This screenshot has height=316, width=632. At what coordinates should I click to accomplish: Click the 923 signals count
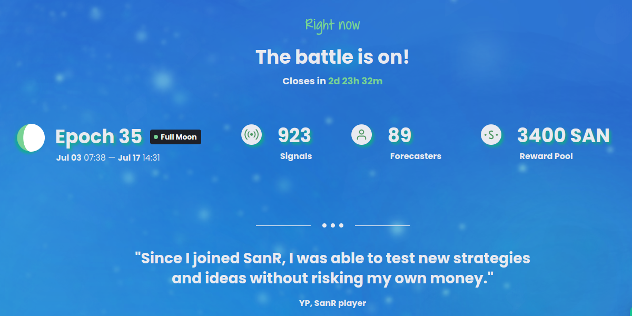pyautogui.click(x=294, y=135)
